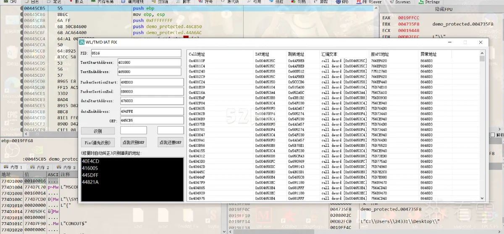Screen dimensions: 504x234
Task: Sort by the IAT地址 column header
Action: point(270,54)
